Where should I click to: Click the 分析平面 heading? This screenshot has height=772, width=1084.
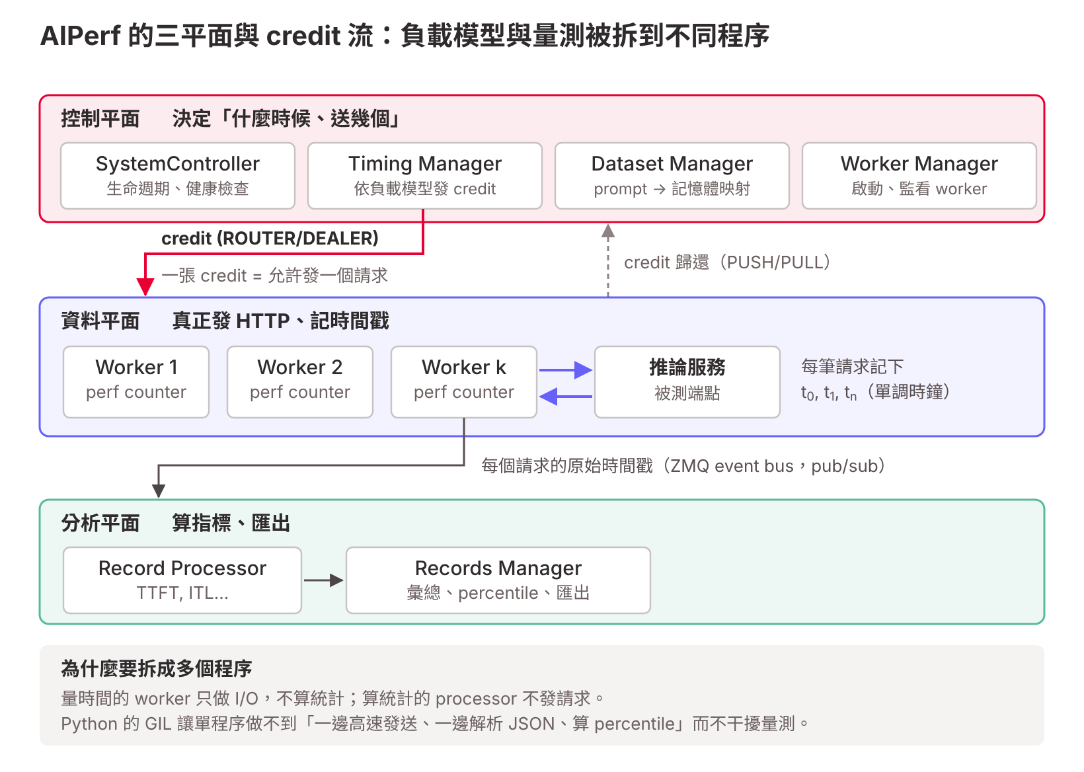pyautogui.click(x=100, y=523)
